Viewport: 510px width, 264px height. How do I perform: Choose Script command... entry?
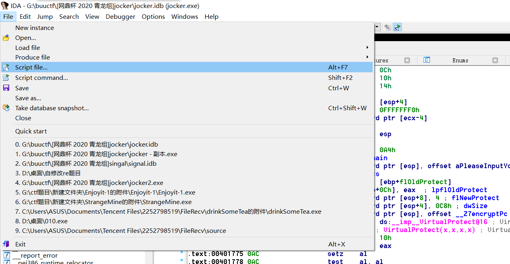(x=187, y=78)
